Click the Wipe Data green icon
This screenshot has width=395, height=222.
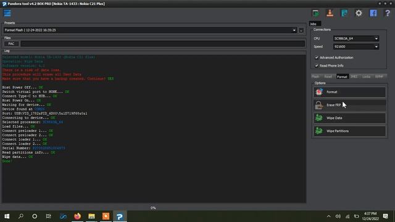point(319,118)
